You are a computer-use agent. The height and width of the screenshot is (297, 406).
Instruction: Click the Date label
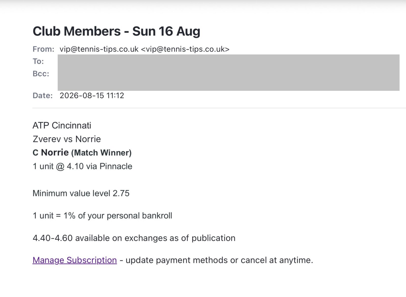[43, 95]
